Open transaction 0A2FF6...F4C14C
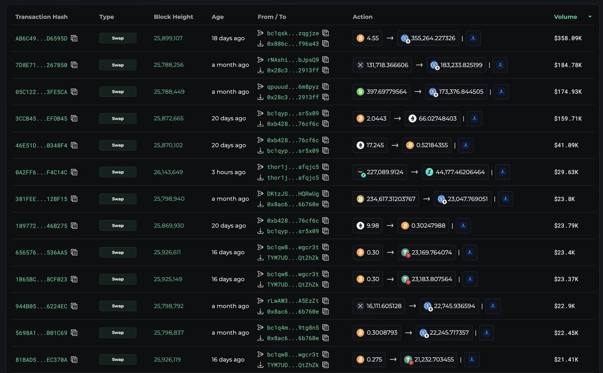 coord(41,172)
